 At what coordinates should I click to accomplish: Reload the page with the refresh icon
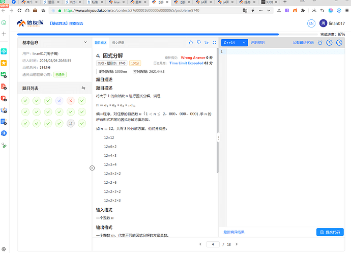pyautogui.click(x=19, y=11)
